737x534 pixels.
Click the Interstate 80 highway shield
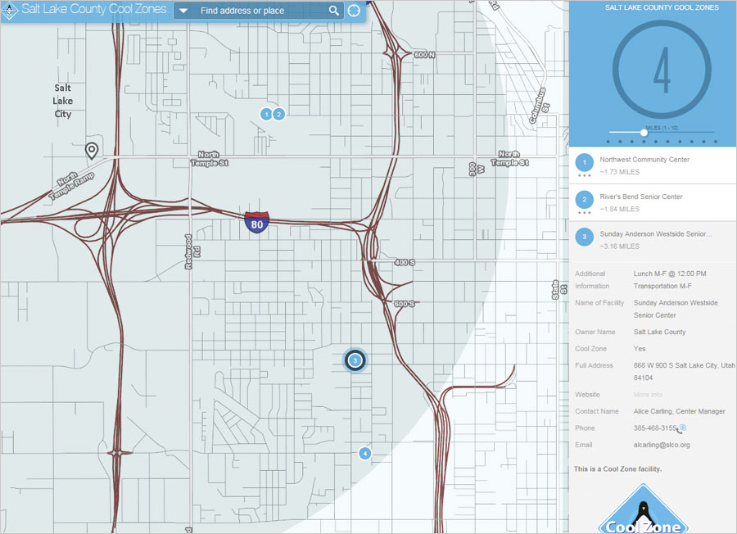point(257,222)
